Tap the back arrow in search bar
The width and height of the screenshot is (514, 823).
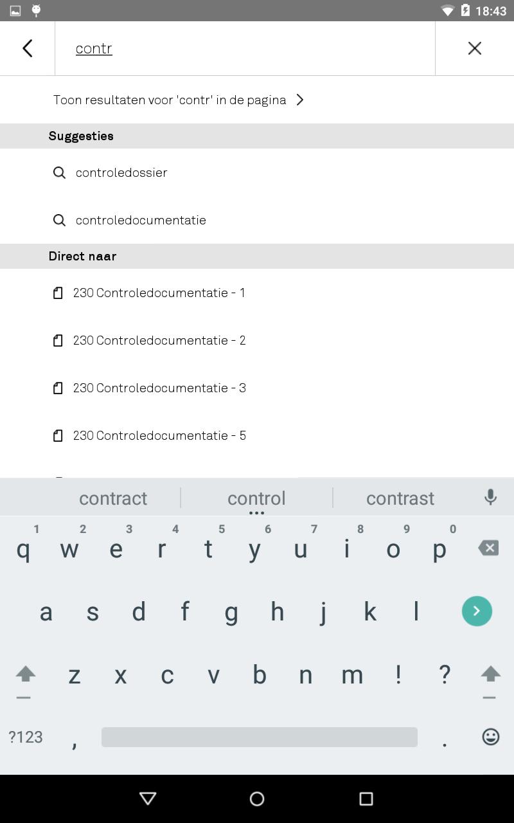click(x=27, y=48)
